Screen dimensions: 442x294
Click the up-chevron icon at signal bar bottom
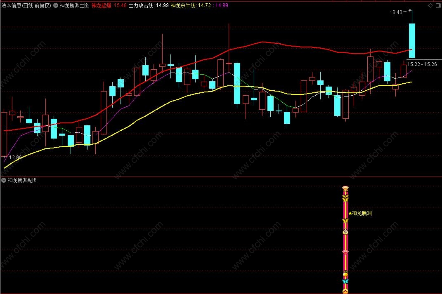pyautogui.click(x=345, y=291)
